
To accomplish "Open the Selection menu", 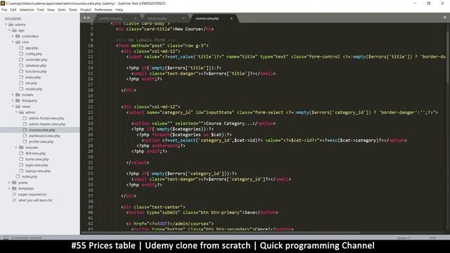I will [x=27, y=10].
